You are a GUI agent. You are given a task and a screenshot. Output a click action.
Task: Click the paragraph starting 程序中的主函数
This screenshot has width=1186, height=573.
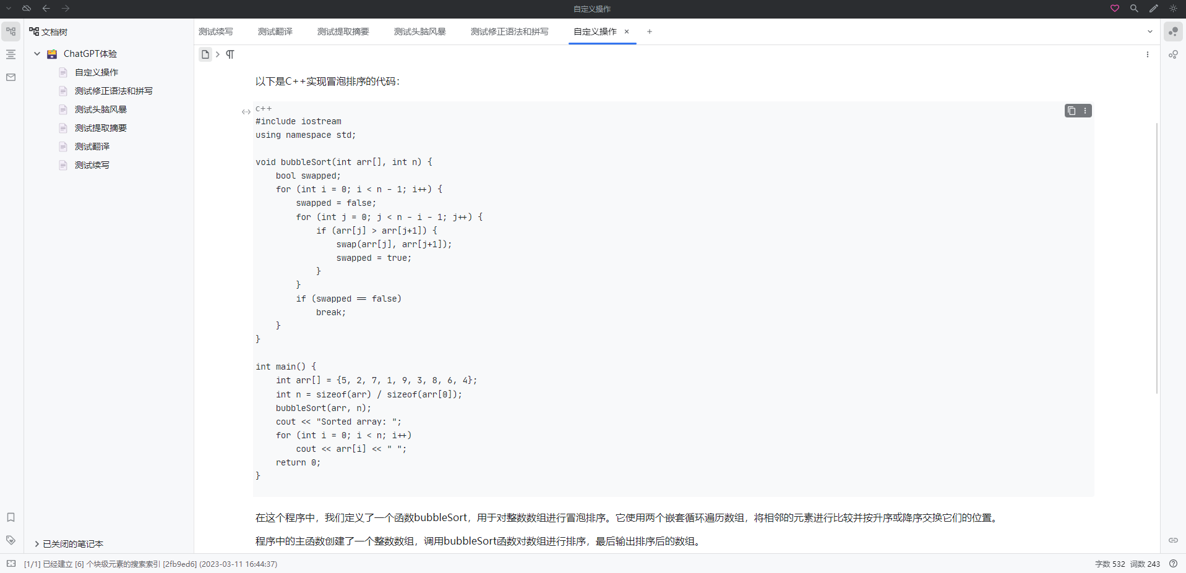coord(479,541)
